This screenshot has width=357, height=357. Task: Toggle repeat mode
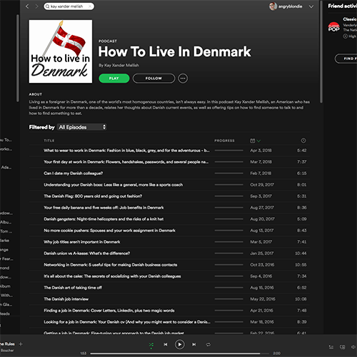[208, 344]
